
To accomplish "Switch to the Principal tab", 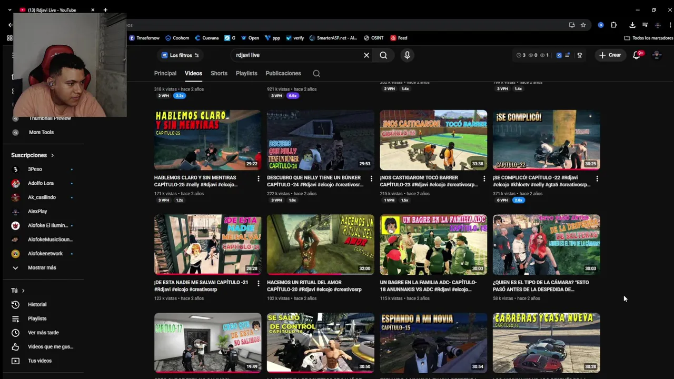I will [x=165, y=74].
